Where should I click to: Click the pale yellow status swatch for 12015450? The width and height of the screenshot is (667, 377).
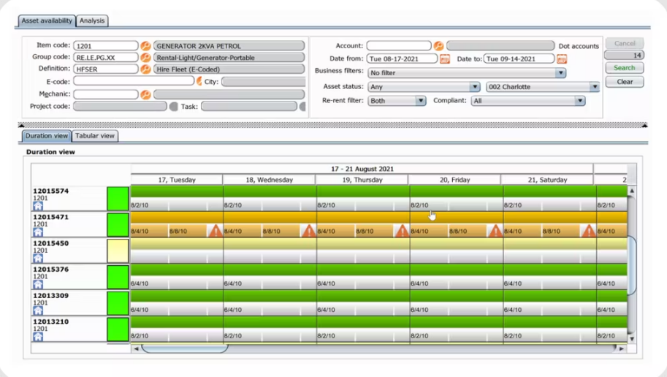118,251
